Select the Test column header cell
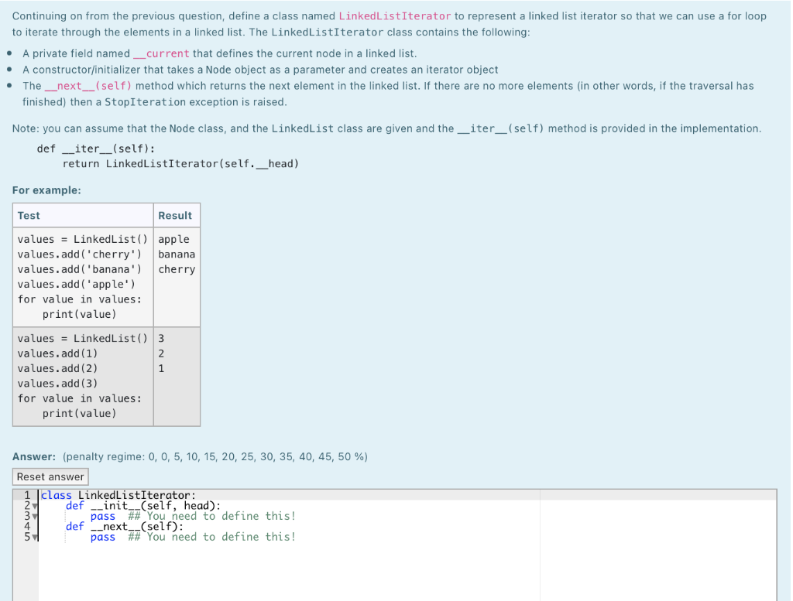This screenshot has width=793, height=601. click(28, 215)
